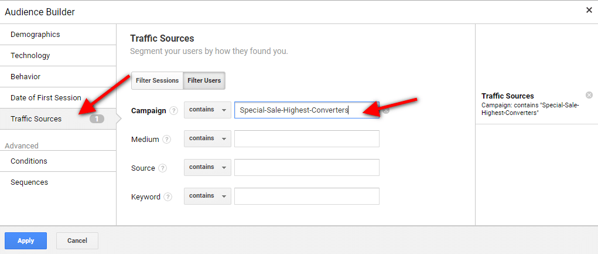This screenshot has width=598, height=254.
Task: Click the help icon beside Campaign
Action: point(173,111)
